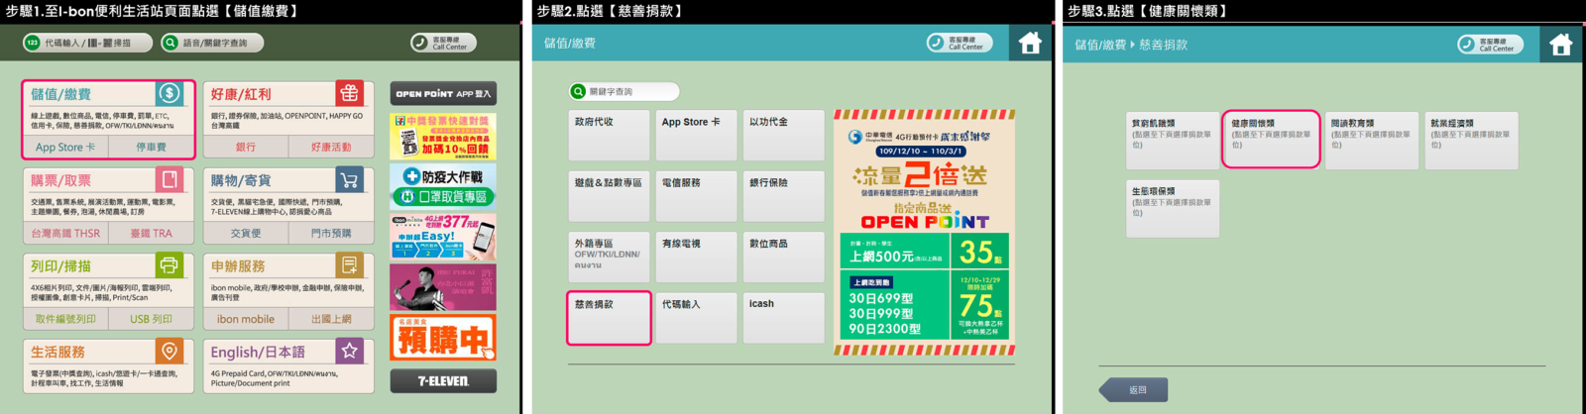Tap the 生活服務 location pin icon

[x=170, y=351]
